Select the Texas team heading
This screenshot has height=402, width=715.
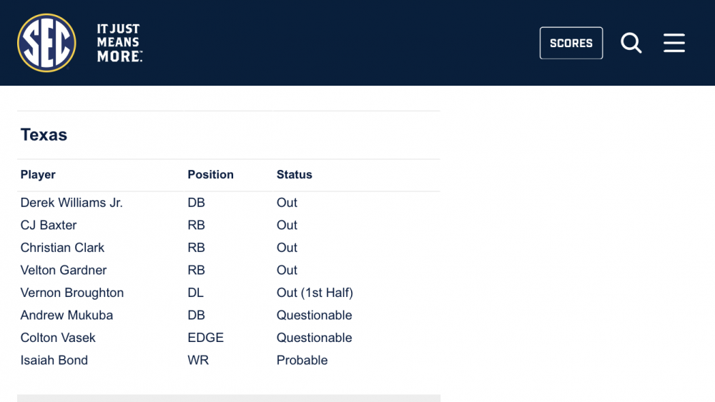coord(44,135)
